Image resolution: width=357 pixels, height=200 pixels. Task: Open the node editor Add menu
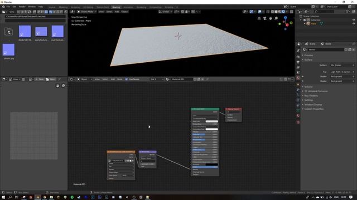pos(113,79)
